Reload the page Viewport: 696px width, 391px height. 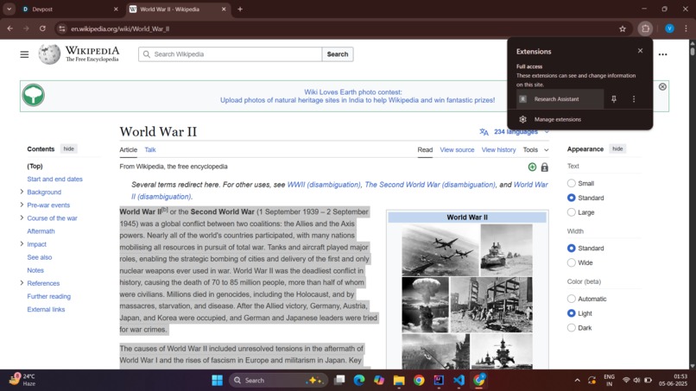[x=42, y=28]
